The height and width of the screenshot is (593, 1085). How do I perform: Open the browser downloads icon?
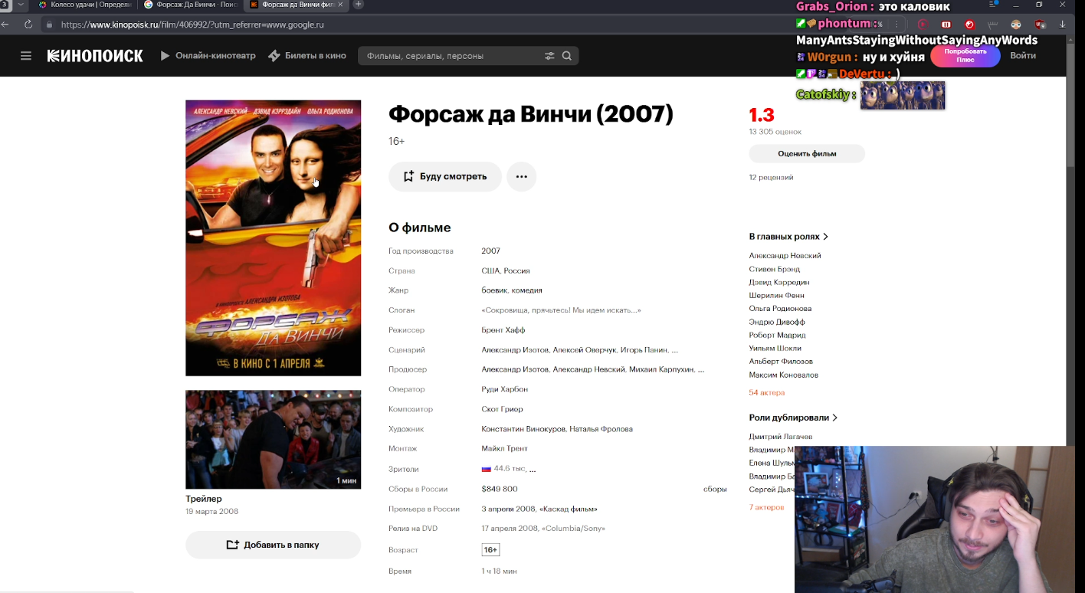[1063, 25]
